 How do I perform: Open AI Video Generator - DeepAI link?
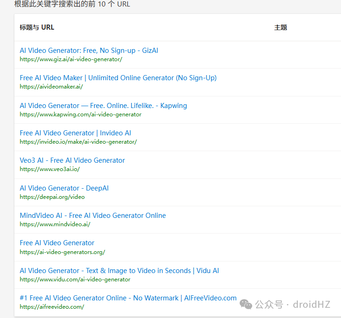point(64,188)
